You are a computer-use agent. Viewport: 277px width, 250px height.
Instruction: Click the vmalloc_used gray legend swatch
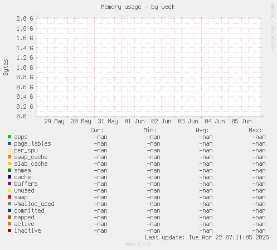click(9, 204)
